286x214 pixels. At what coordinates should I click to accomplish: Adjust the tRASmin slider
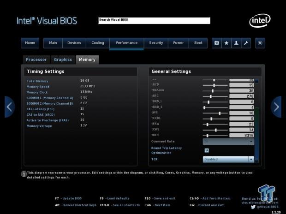(x=215, y=91)
